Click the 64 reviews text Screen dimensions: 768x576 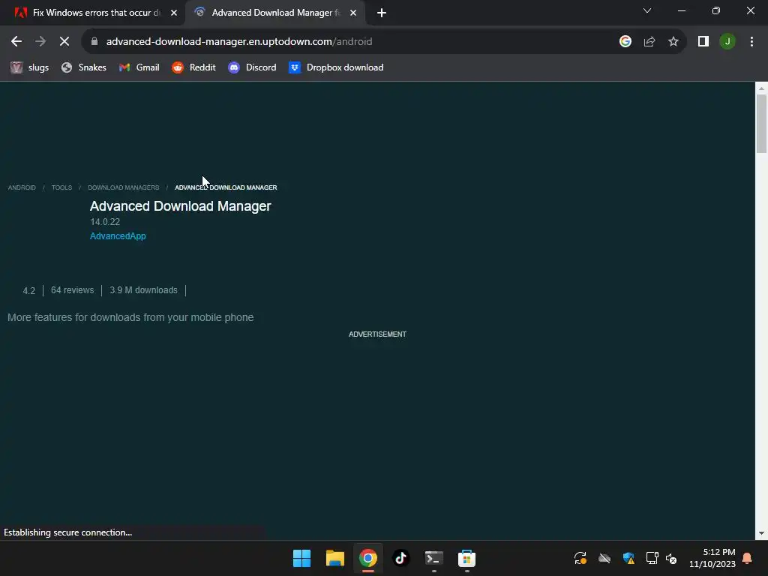(73, 290)
